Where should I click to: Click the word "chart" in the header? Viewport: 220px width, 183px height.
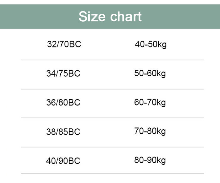[x=126, y=17]
